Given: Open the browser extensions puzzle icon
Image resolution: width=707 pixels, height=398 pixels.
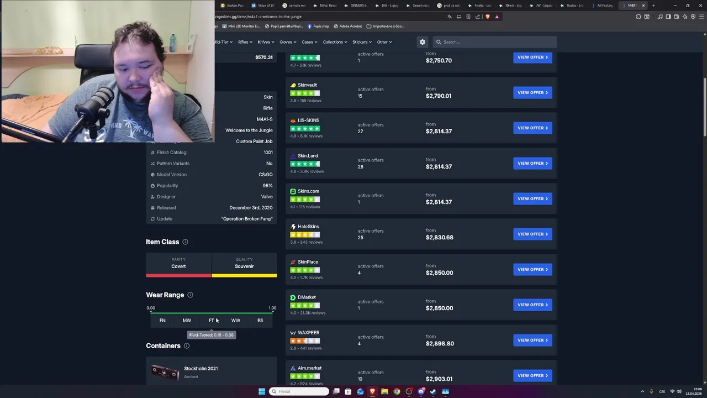Looking at the screenshot, I should pos(639,17).
